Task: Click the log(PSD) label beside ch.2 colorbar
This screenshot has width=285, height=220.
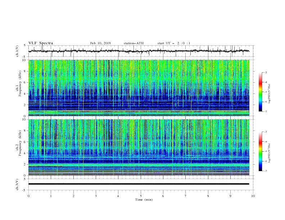Action: pos(270,153)
